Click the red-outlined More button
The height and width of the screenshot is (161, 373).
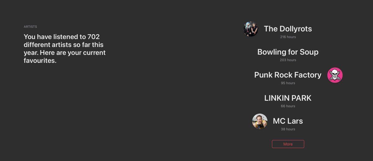[288, 144]
